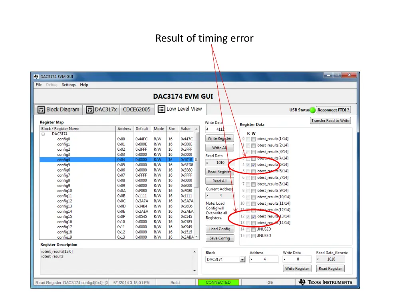The width and height of the screenshot is (409, 307).
Task: Check the UNUSED checkbox on row 14
Action: 253,229
